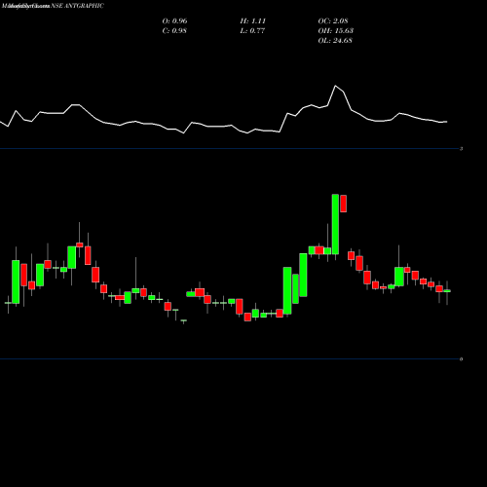Image resolution: width=487 pixels, height=487 pixels.
Task: Click the upper axis label 3
Action: [461, 149]
